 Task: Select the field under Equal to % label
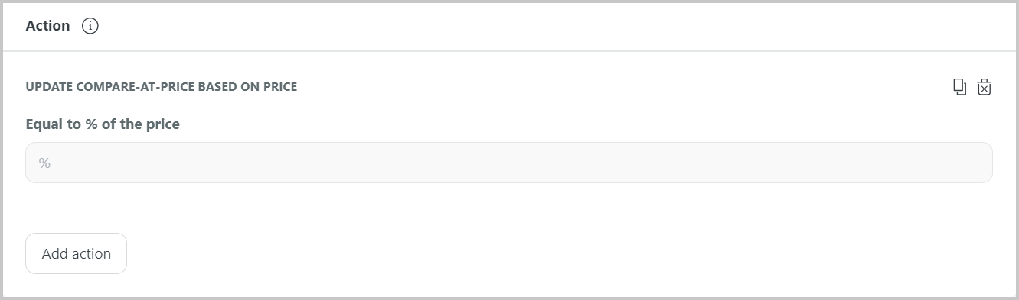point(509,163)
